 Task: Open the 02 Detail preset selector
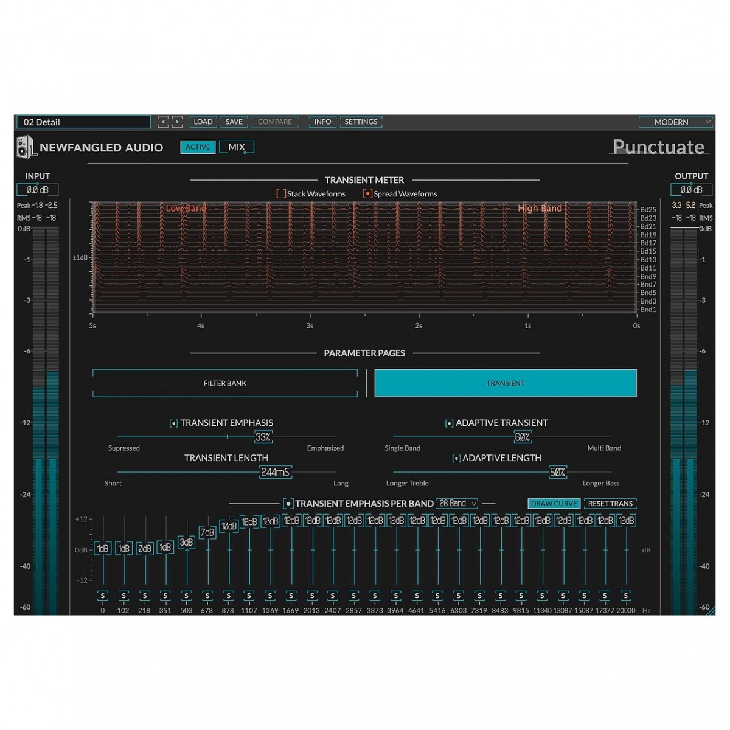[83, 122]
